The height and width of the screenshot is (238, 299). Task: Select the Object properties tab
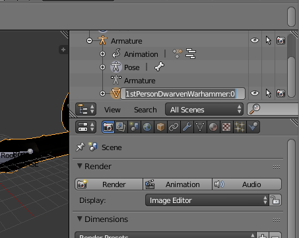(160, 127)
